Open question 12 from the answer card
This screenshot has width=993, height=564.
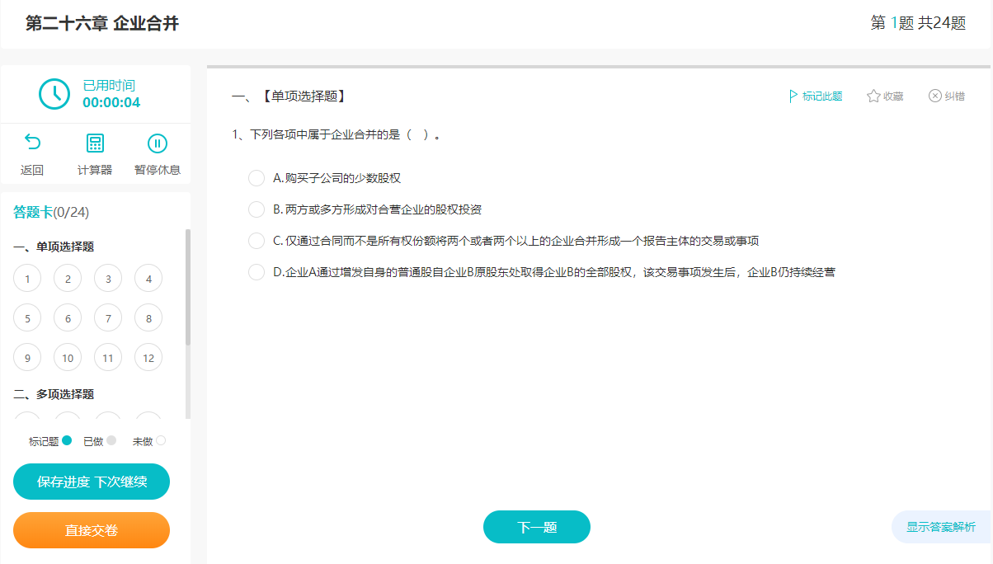pos(148,357)
